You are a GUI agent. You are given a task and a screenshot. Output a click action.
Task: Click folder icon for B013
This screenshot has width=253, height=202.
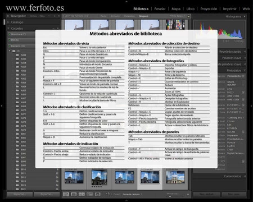pos(17,181)
